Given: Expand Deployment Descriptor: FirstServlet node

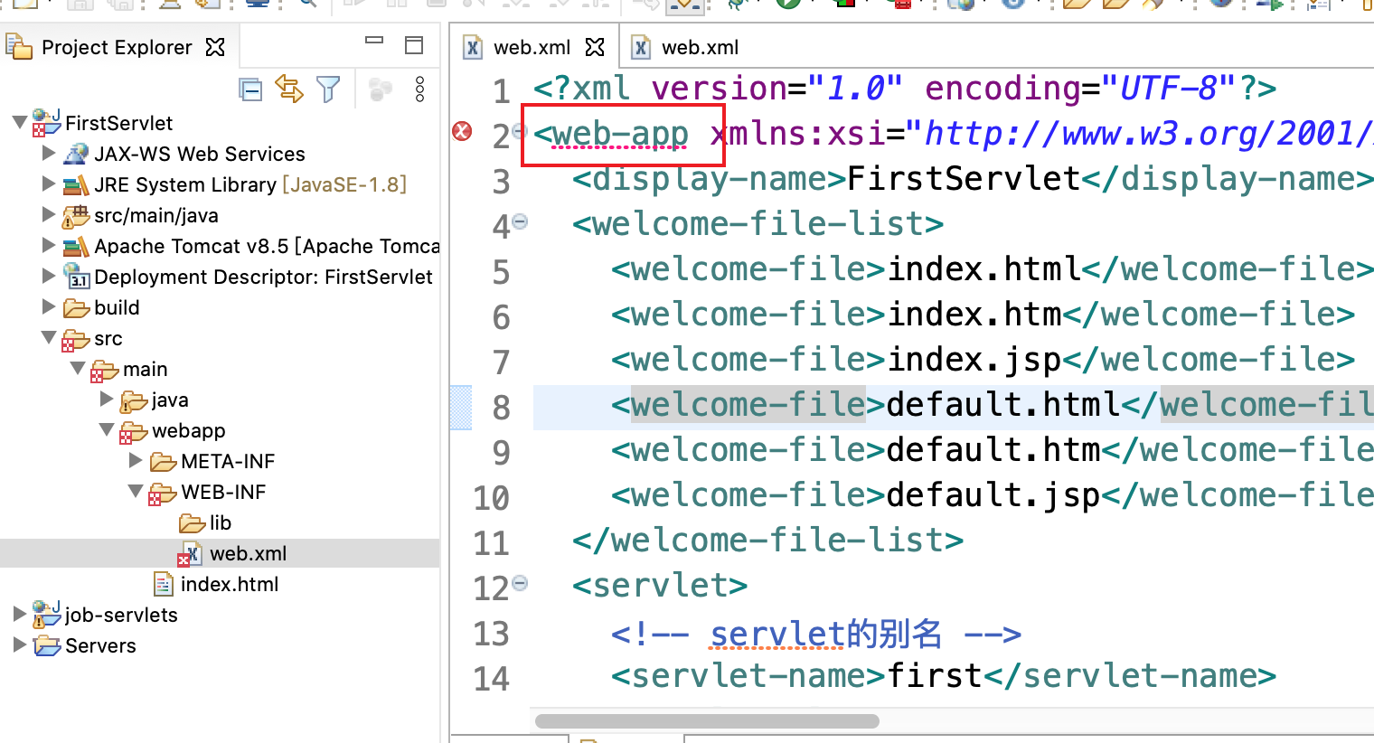Looking at the screenshot, I should point(49,276).
